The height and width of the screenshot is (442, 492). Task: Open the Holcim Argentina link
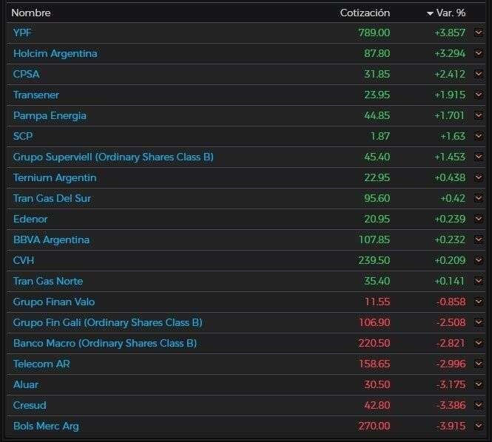pos(55,53)
